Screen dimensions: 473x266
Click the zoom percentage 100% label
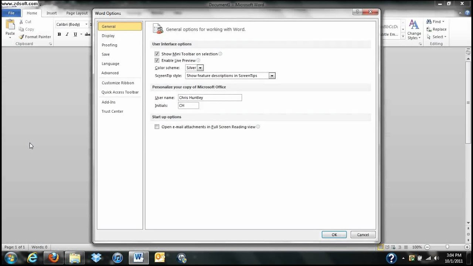pyautogui.click(x=417, y=247)
